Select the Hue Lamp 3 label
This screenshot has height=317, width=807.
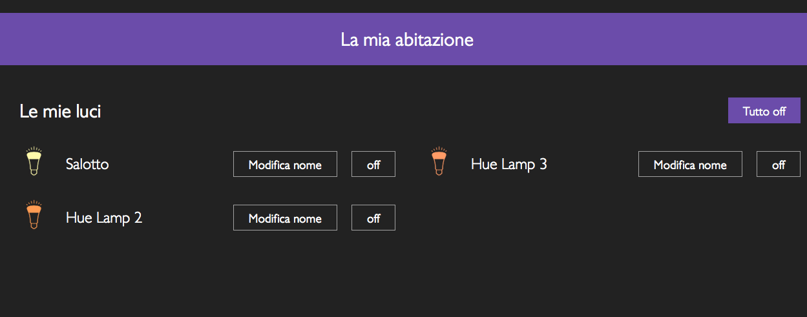[x=509, y=164]
